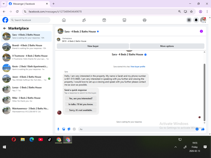
Task: Send quick response 'In talks. I'll let you know.'
Action: click(81, 104)
